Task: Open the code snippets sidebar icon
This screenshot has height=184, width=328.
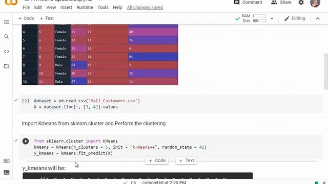Action: point(7,52)
